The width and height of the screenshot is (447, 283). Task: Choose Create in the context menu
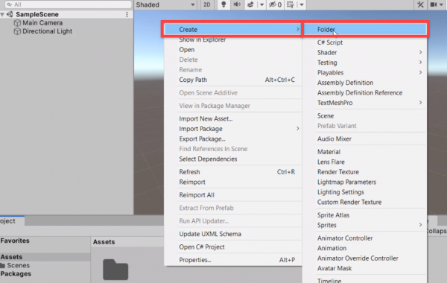pos(233,29)
